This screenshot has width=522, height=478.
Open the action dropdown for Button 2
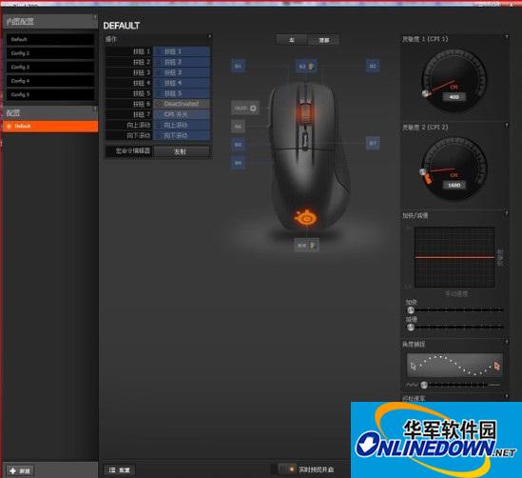pyautogui.click(x=182, y=62)
